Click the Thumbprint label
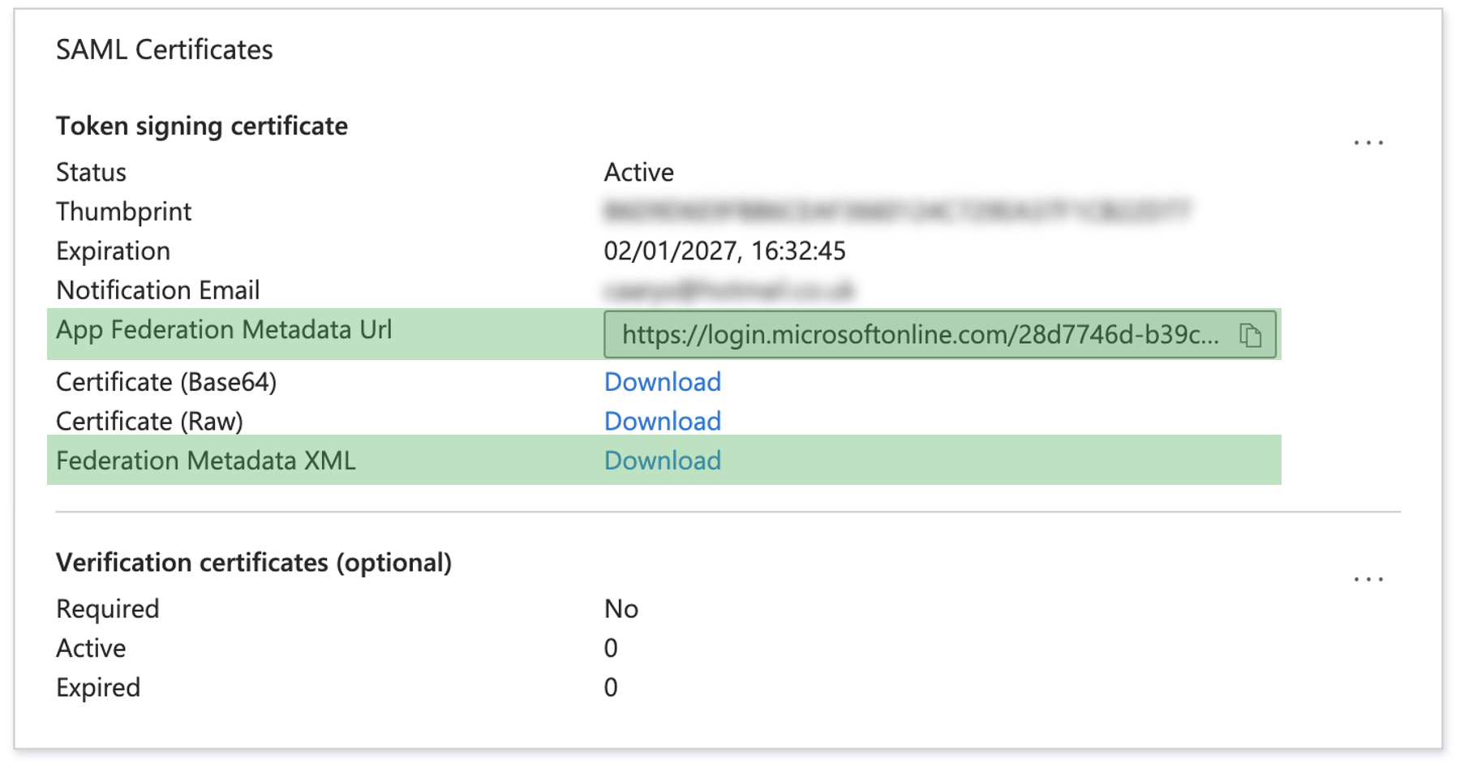 (124, 212)
